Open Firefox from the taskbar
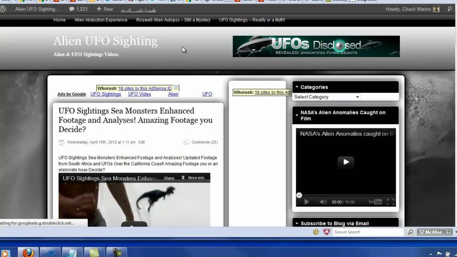Image resolution: width=457 pixels, height=257 pixels. coord(28,252)
